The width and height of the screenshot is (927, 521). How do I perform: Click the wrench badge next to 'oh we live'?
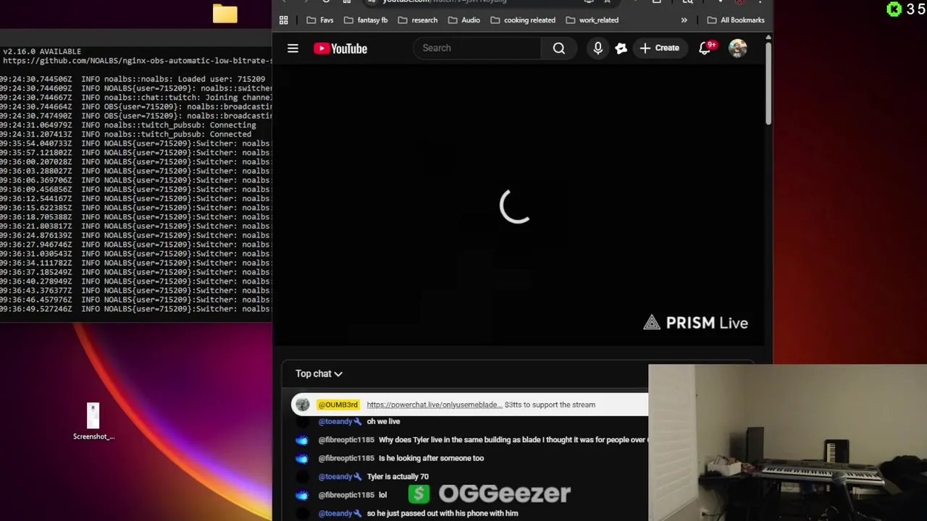tap(358, 421)
